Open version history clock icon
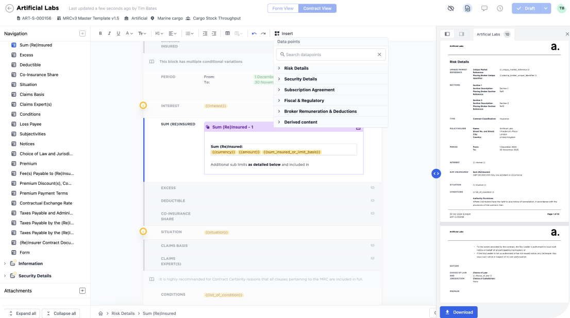Screen dimensions: 570x318 (500, 9)
